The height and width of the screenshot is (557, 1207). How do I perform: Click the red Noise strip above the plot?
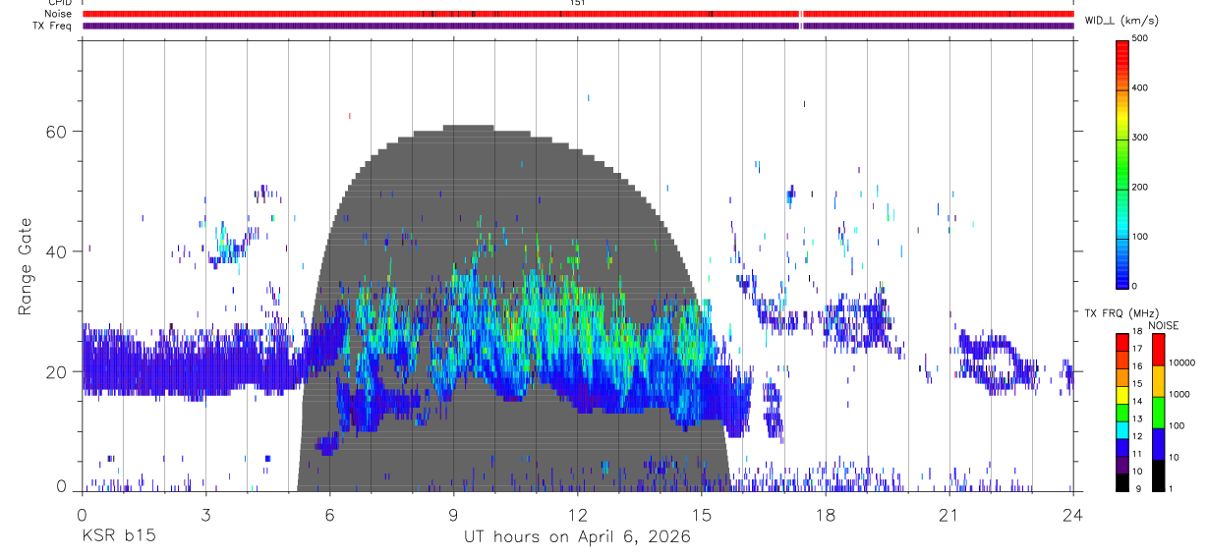577,14
